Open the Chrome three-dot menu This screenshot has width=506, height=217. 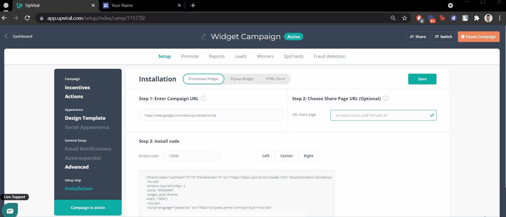(x=500, y=18)
